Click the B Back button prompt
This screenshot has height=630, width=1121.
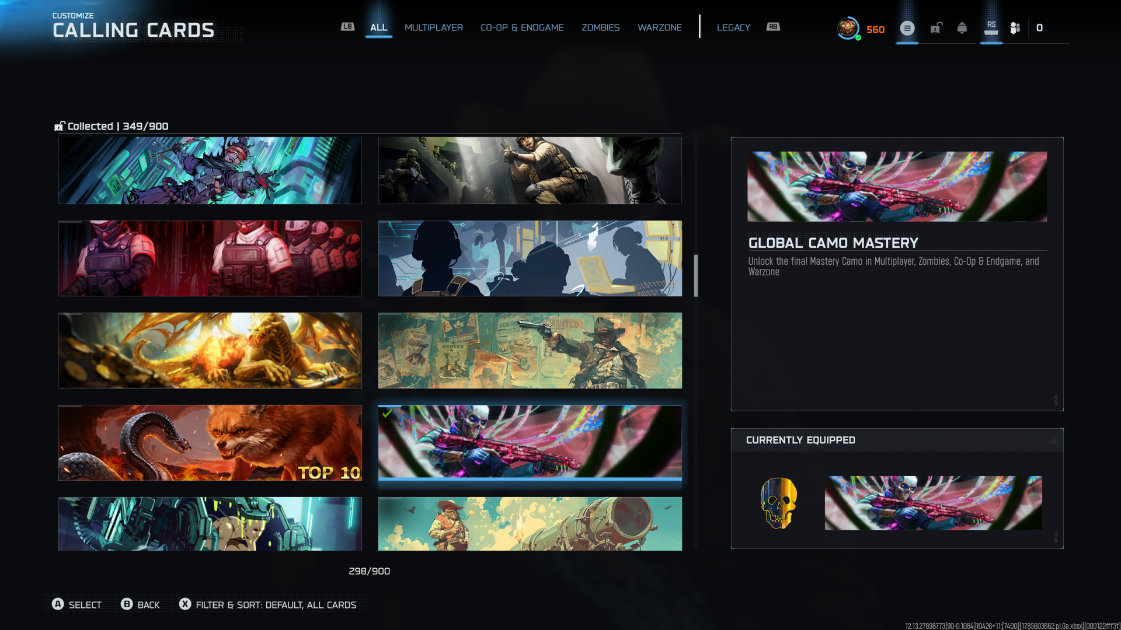click(127, 604)
